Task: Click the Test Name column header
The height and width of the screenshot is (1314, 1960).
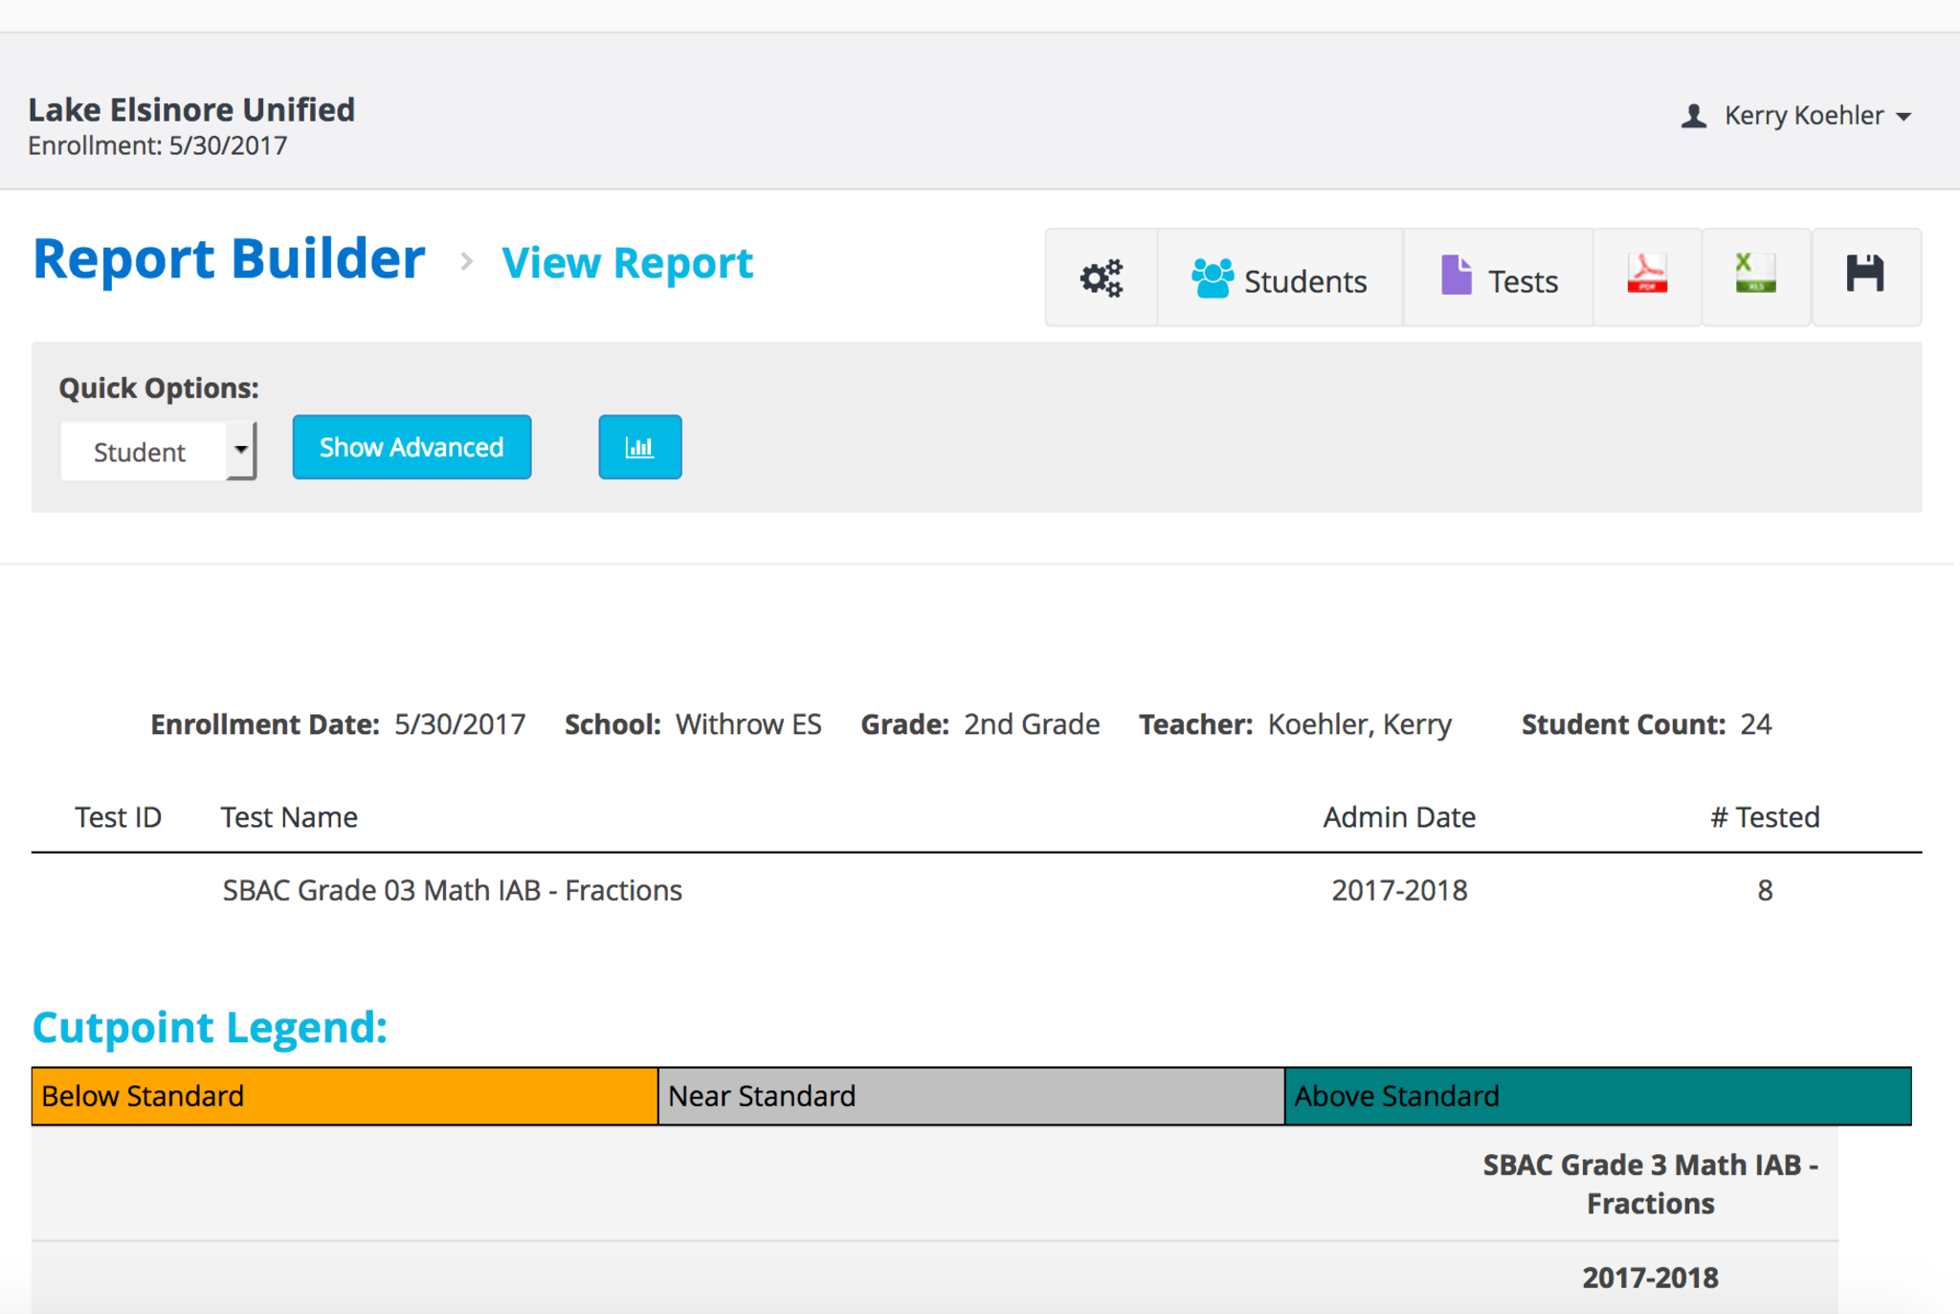Action: (289, 817)
